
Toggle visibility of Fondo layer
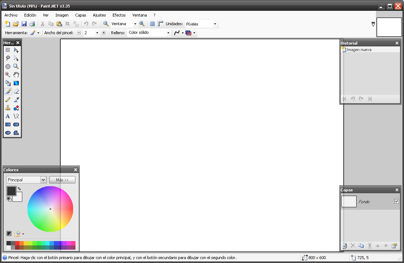pyautogui.click(x=396, y=201)
